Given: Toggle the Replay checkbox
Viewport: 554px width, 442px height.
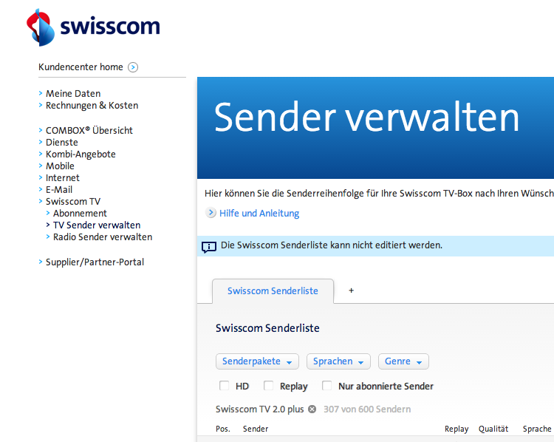Looking at the screenshot, I should [269, 386].
